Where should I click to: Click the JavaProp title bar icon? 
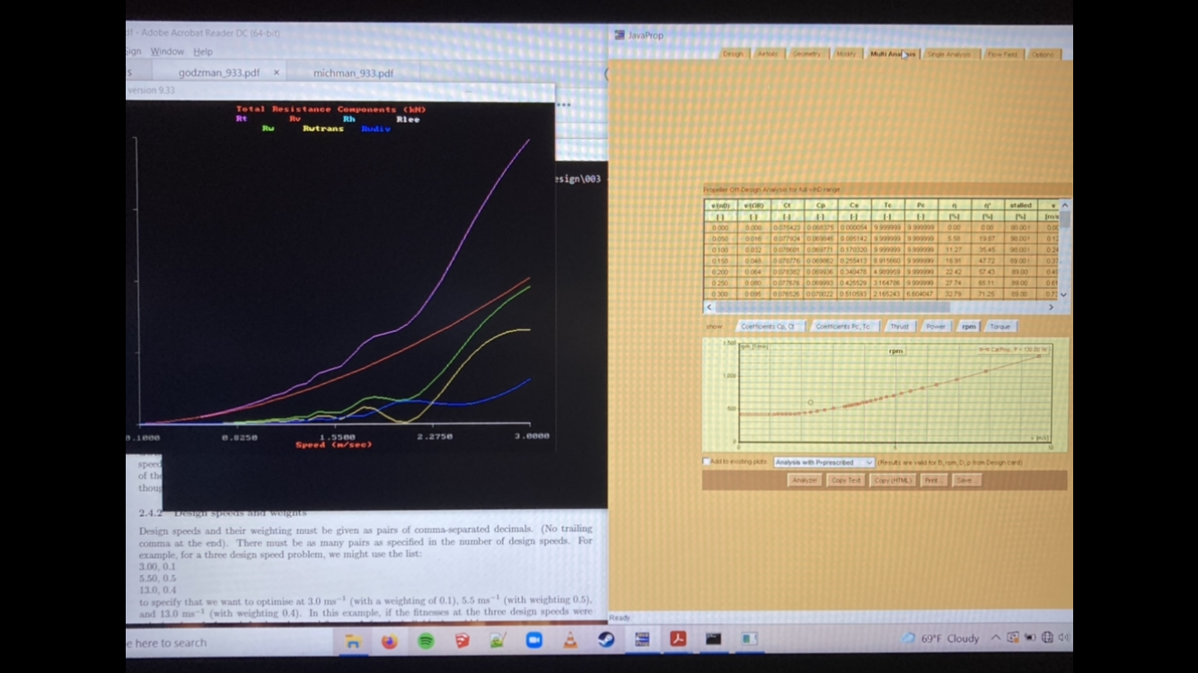619,35
